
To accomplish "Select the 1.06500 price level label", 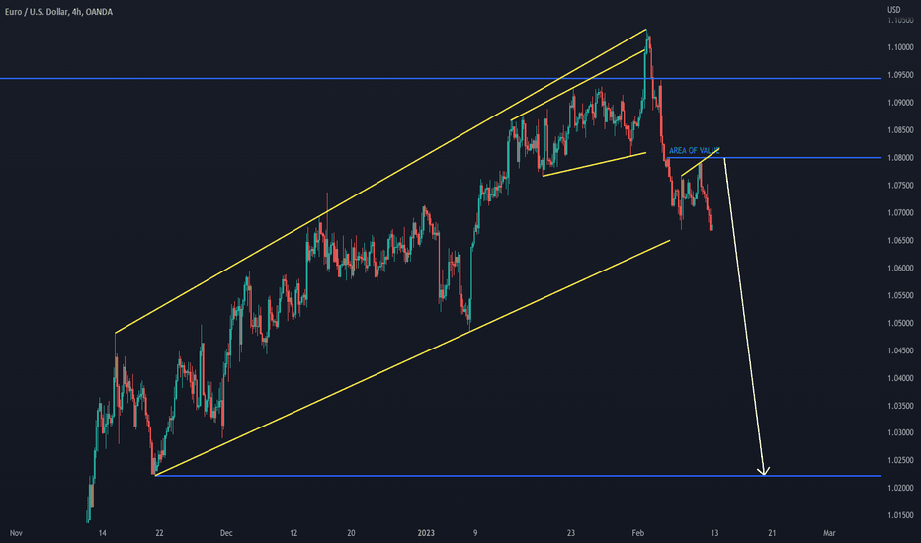I will point(900,241).
